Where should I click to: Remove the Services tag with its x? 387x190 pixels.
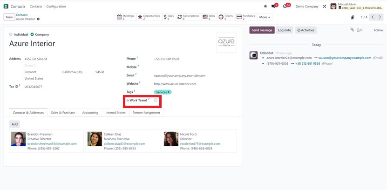point(169,92)
